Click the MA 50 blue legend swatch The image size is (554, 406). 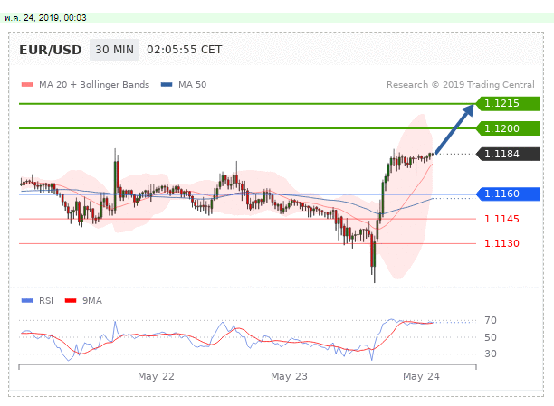coord(167,85)
